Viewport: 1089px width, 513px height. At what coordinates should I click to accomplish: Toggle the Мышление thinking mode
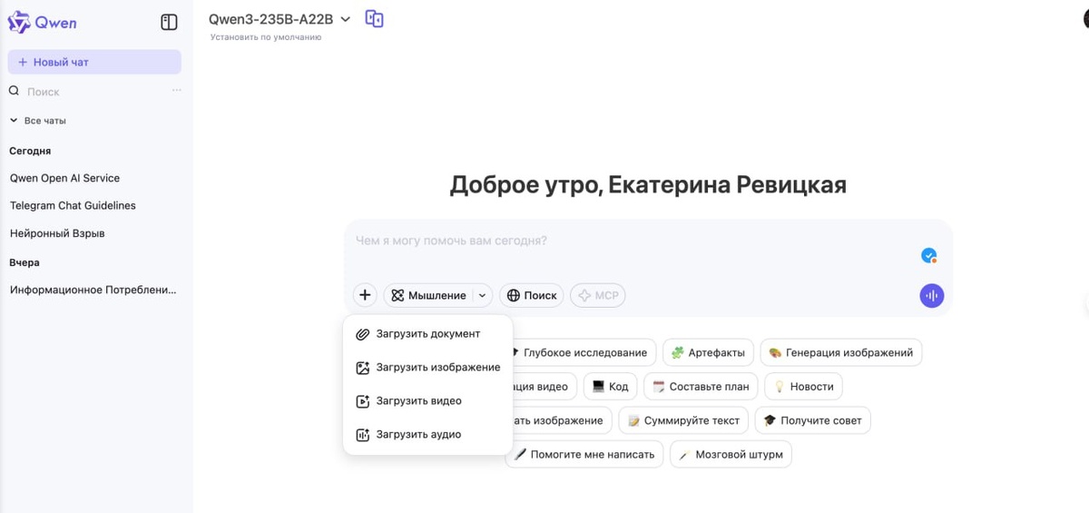[x=430, y=295]
